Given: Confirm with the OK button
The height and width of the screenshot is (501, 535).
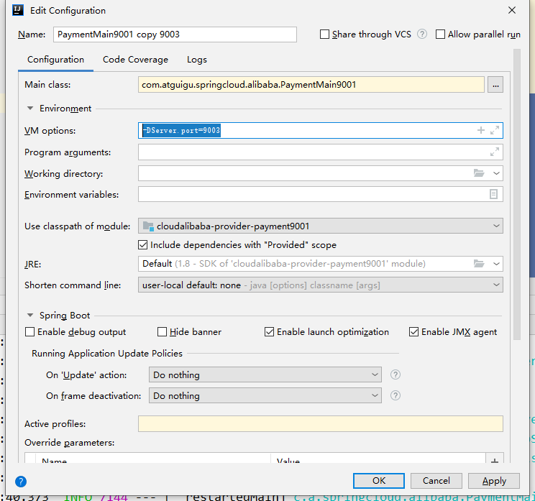Looking at the screenshot, I should (x=379, y=481).
